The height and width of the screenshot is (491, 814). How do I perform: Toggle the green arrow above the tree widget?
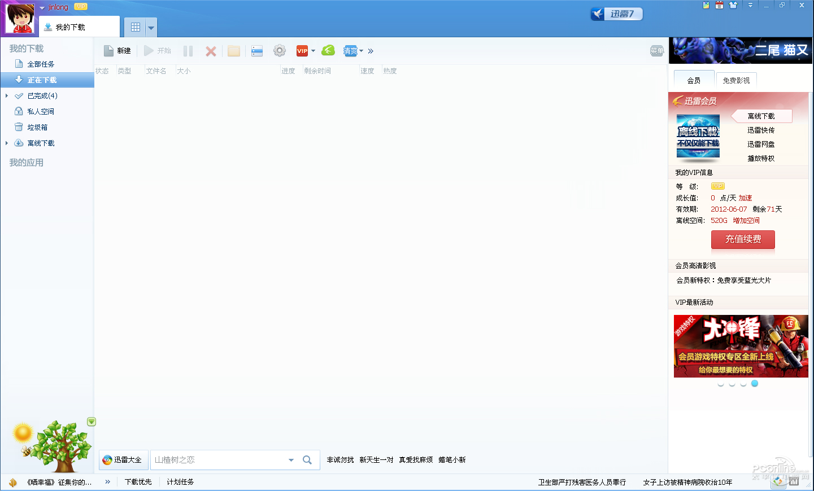92,422
